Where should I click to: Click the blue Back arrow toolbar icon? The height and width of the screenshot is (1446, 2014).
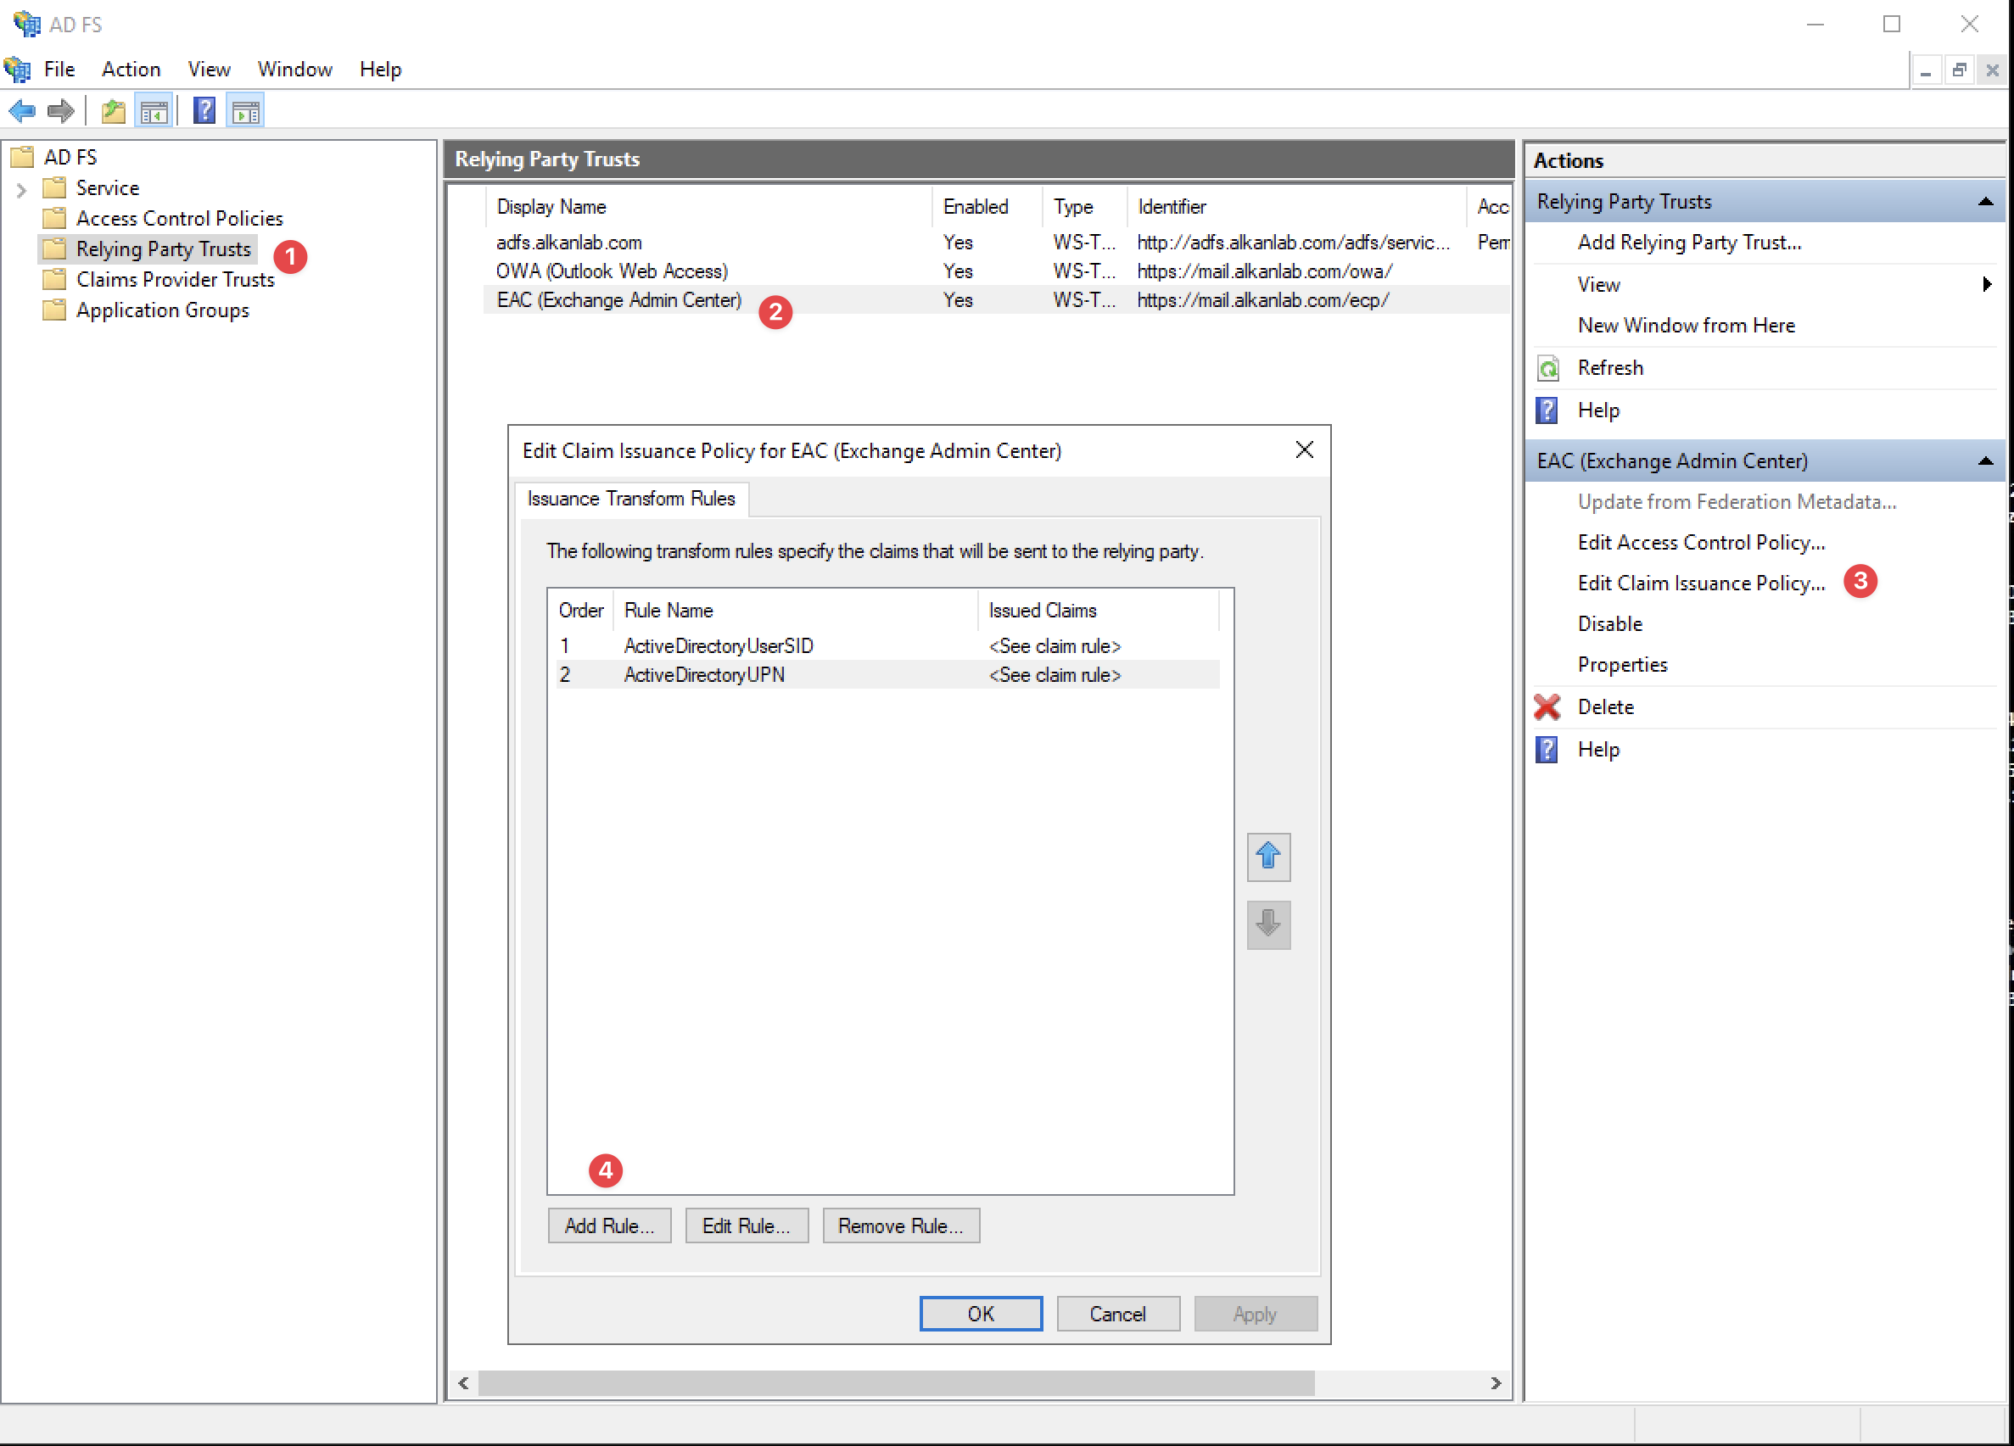point(21,111)
